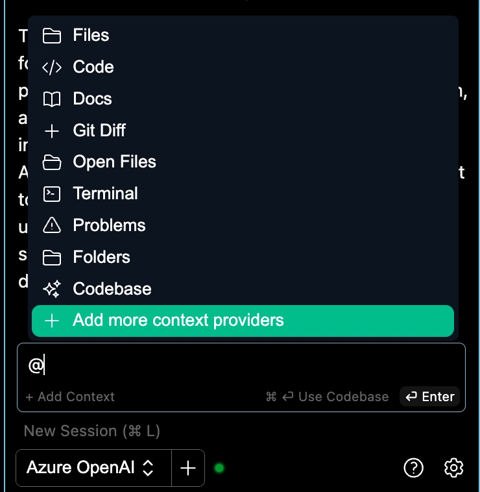Click Add more context providers
This screenshot has width=480, height=492.
click(243, 321)
